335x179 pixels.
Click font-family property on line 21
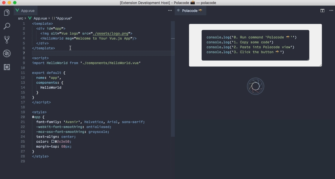(x=48, y=122)
